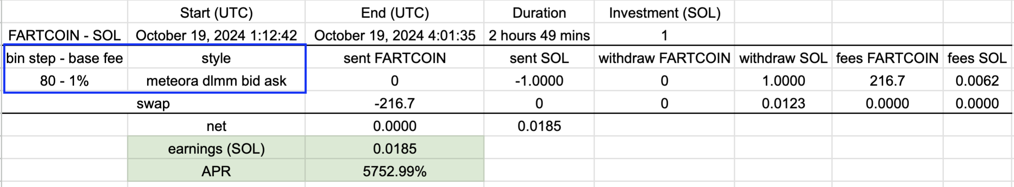Click the fees SOL header cell
1014x187 pixels.
pyautogui.click(x=977, y=58)
